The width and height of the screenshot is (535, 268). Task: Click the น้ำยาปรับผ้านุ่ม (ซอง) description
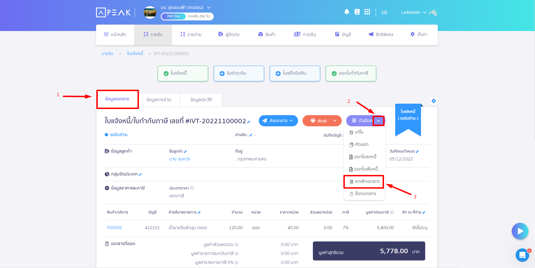[x=188, y=228]
